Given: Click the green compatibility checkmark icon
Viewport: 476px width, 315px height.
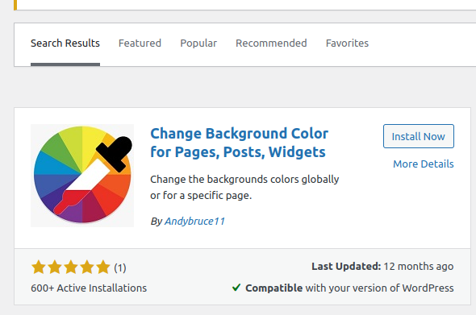Looking at the screenshot, I should [236, 288].
